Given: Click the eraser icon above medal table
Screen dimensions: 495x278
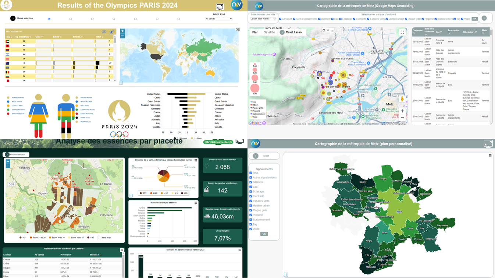Looking at the screenshot, I should tap(112, 32).
